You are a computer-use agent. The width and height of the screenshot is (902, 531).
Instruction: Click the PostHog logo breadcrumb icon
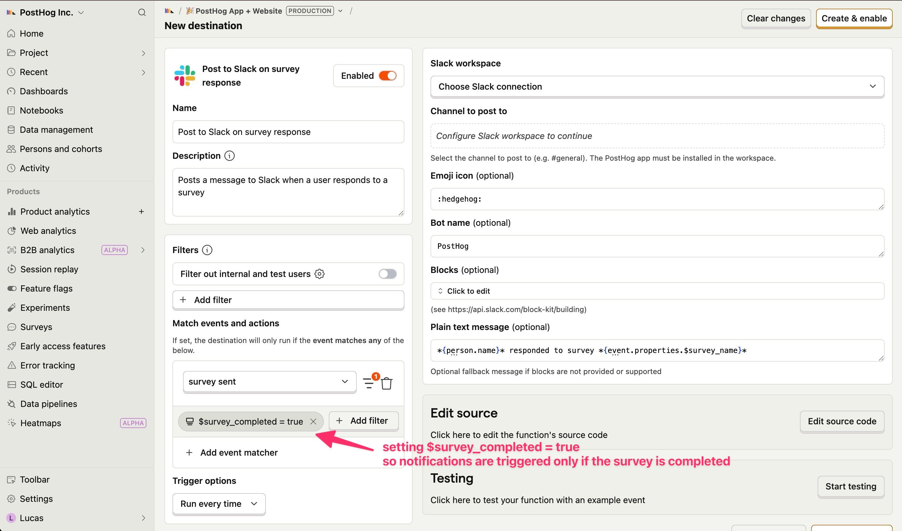[x=169, y=11]
